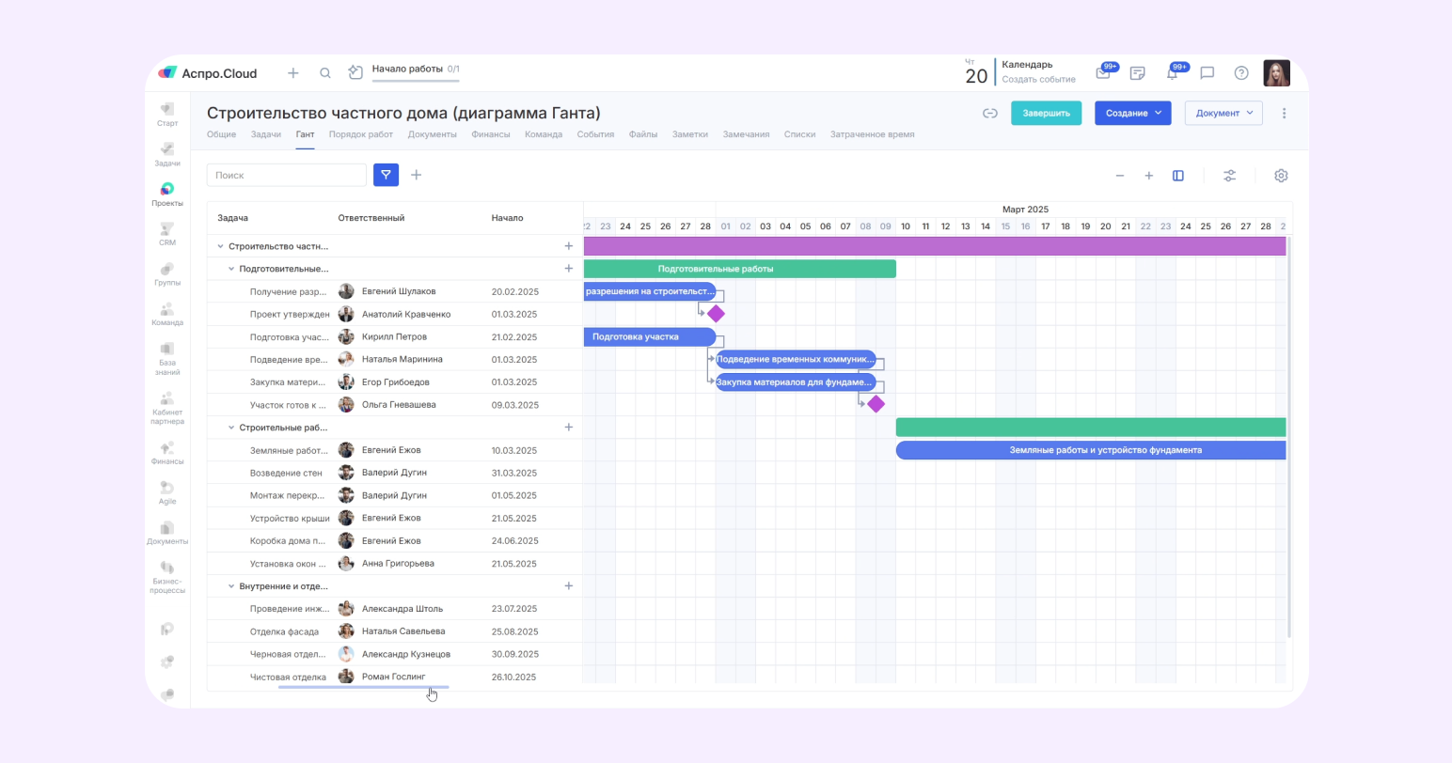
Task: Open Бизнес-процессы in the sidebar
Action: point(167,577)
